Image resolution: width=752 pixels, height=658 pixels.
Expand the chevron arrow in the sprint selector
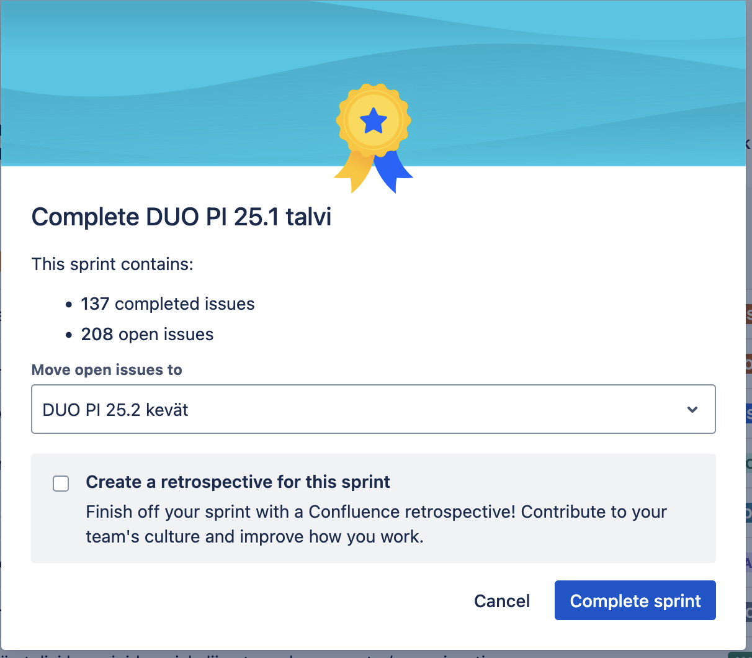click(692, 409)
